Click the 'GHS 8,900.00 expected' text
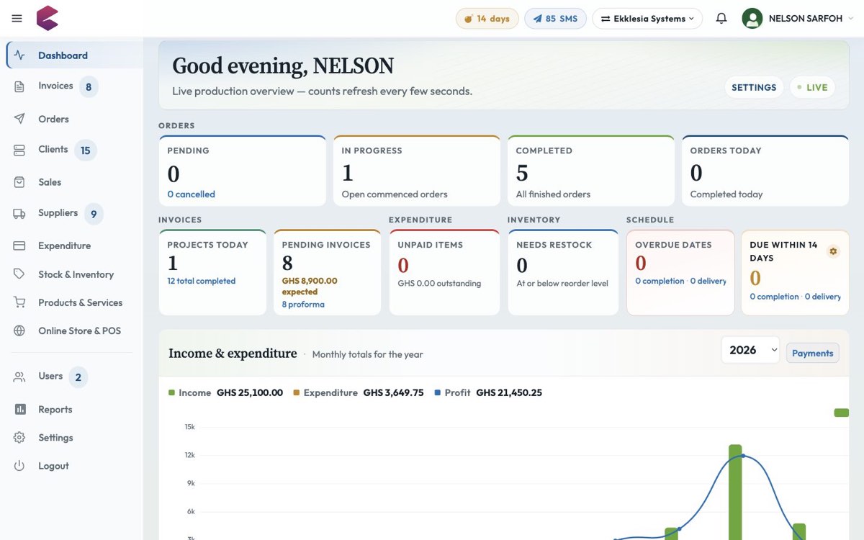Viewport: 864px width, 540px height. (x=310, y=287)
